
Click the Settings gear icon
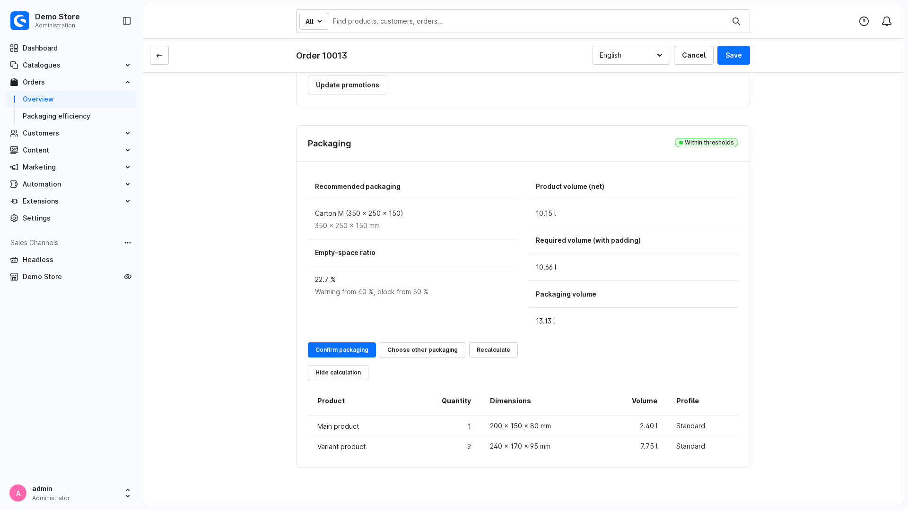point(14,218)
